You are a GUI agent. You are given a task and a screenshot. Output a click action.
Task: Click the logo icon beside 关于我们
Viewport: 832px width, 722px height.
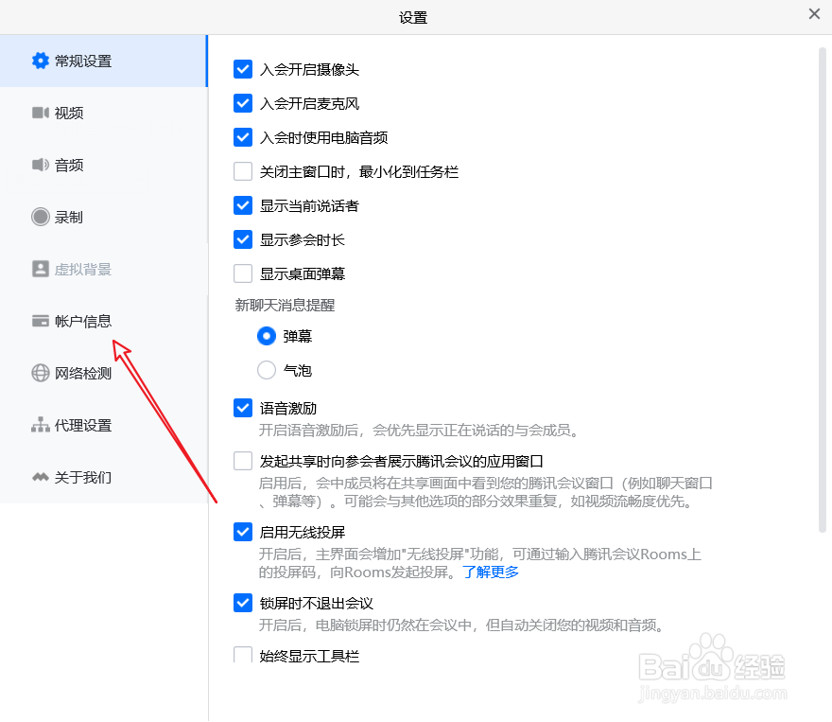[41, 477]
